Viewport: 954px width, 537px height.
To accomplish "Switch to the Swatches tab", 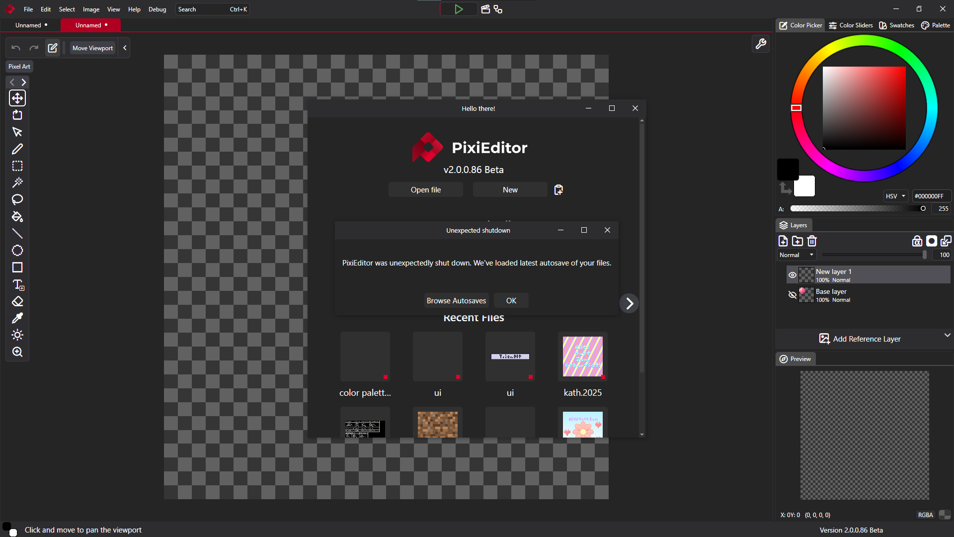I will click(896, 25).
